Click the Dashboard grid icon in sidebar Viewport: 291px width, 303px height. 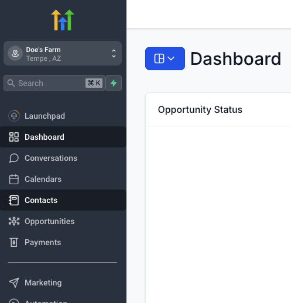tap(14, 137)
